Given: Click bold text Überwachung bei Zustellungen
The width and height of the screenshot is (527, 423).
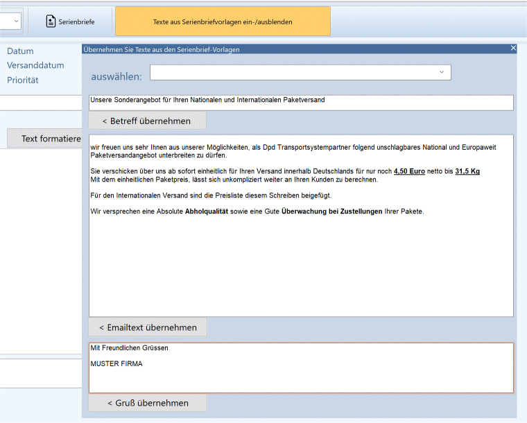Looking at the screenshot, I should pyautogui.click(x=331, y=211).
